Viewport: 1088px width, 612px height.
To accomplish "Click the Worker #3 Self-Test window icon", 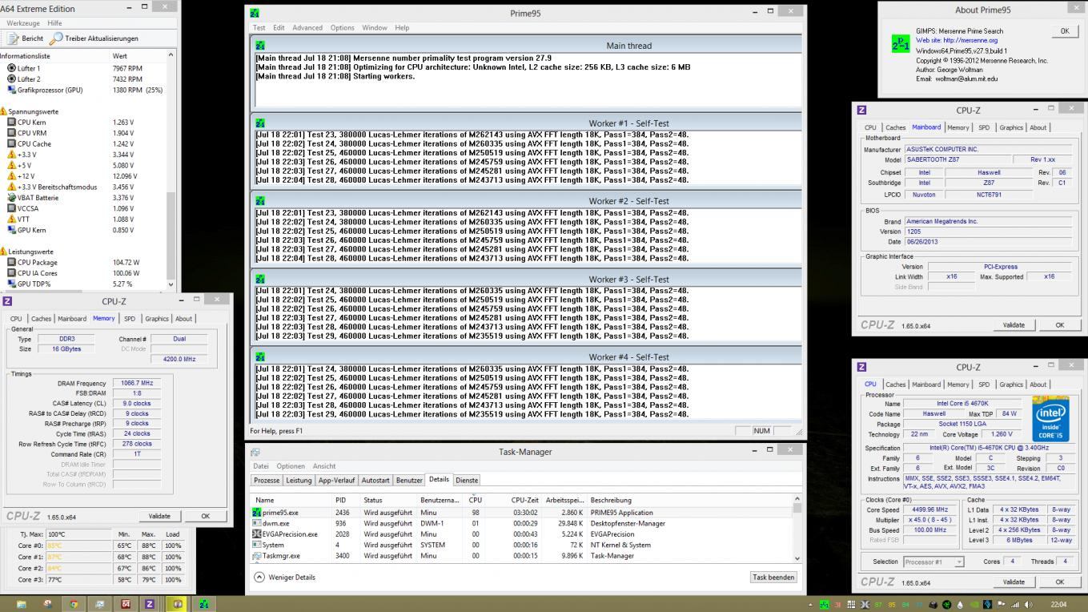I will click(259, 279).
